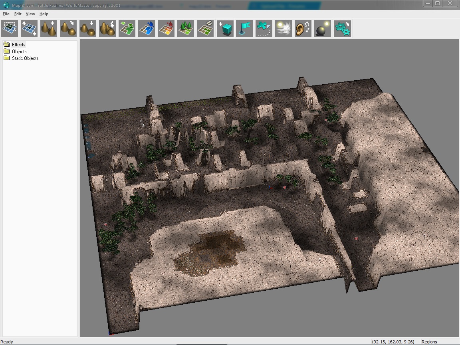460x345 pixels.
Task: Maximize the WorldMaster window
Action: (437, 4)
